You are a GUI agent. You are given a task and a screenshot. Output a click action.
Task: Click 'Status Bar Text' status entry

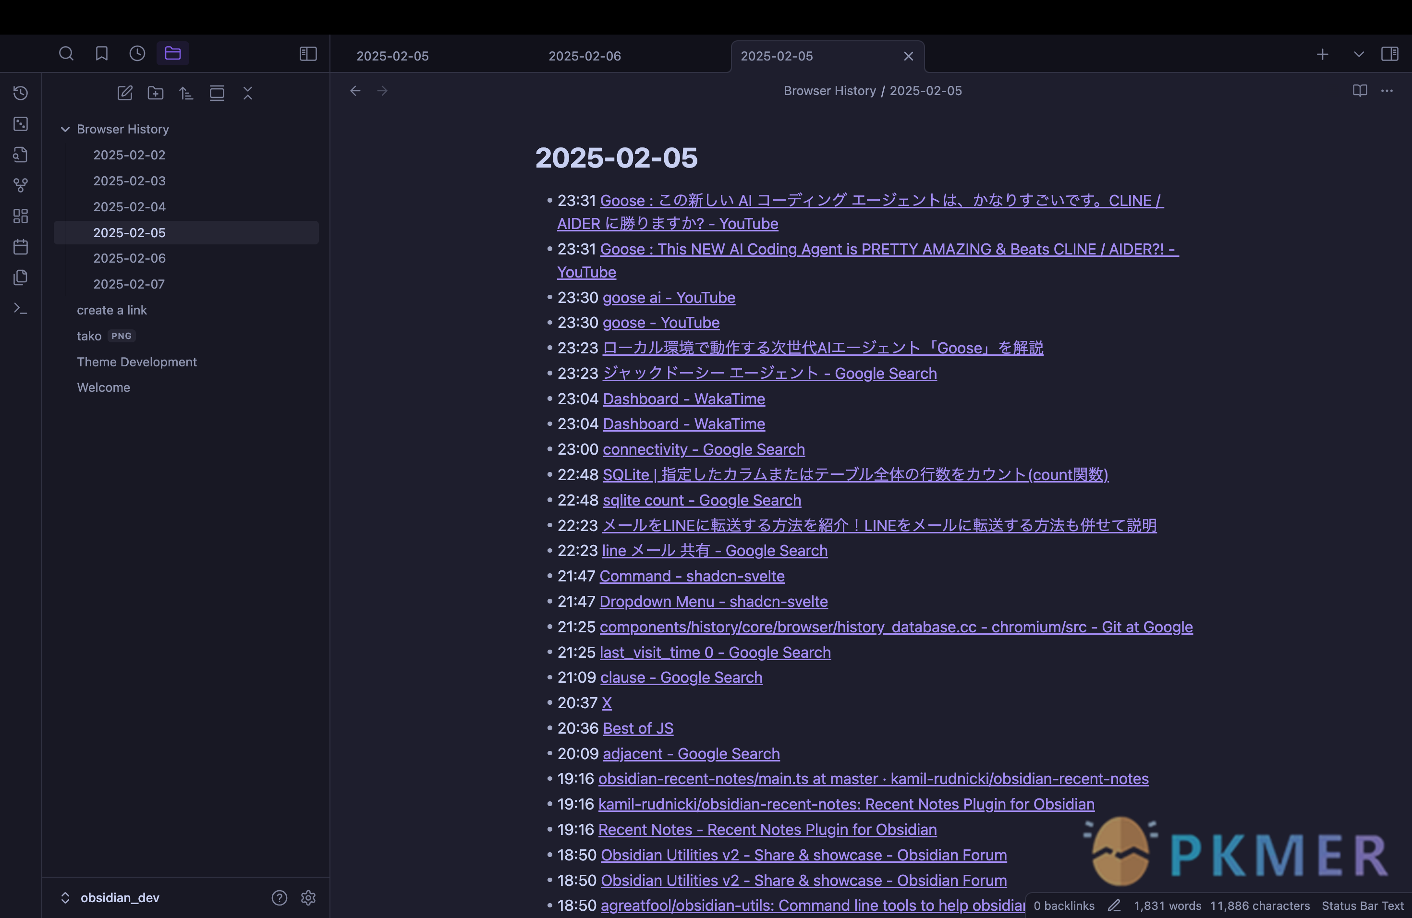[1362, 906]
